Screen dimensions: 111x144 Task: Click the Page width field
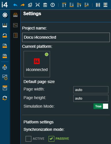click(x=91, y=90)
